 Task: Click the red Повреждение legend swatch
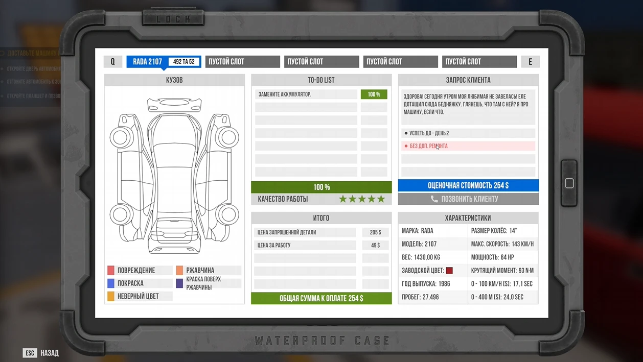click(x=111, y=270)
